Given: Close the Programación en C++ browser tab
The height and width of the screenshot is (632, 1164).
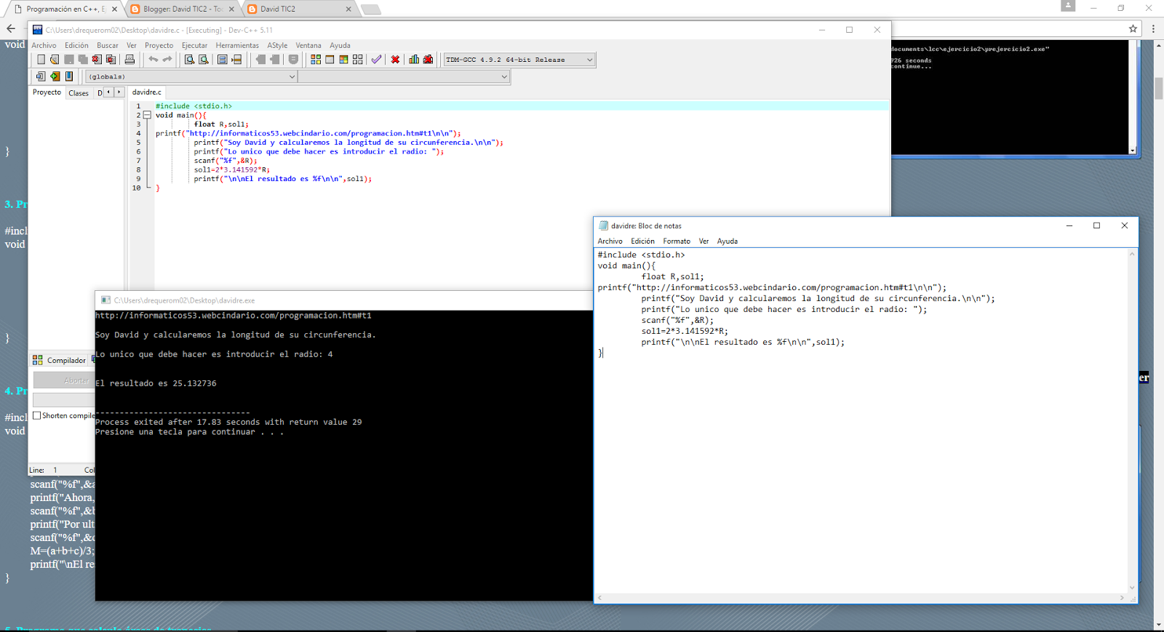Looking at the screenshot, I should [x=114, y=9].
